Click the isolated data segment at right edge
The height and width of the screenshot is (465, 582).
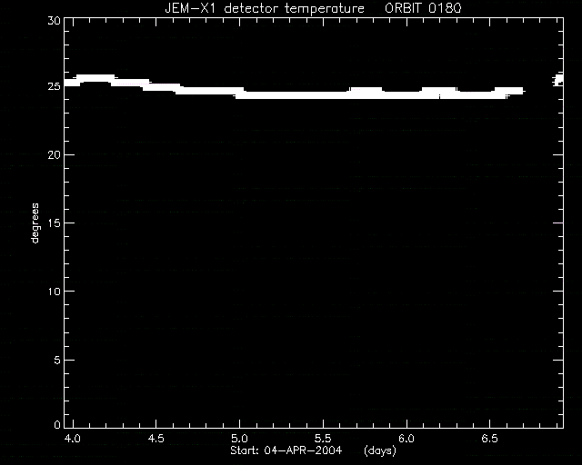tap(557, 80)
